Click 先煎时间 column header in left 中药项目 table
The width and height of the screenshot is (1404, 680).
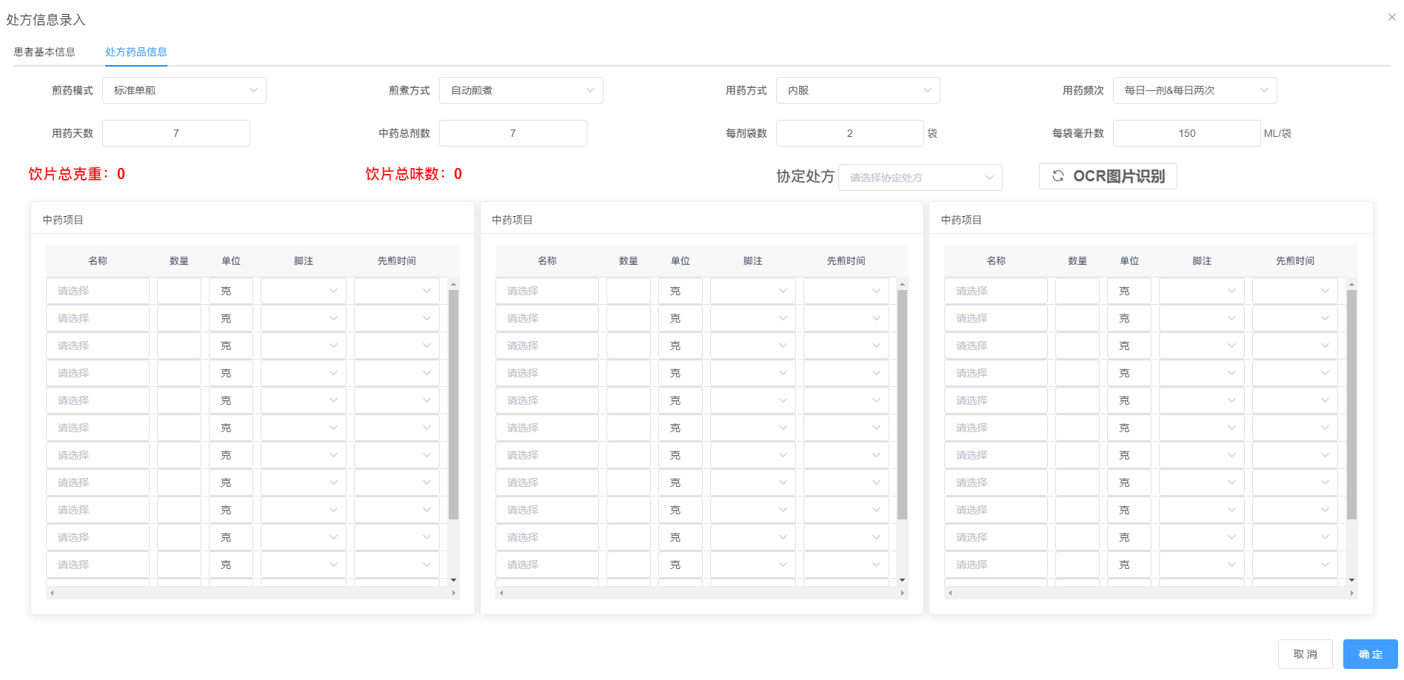tap(397, 260)
